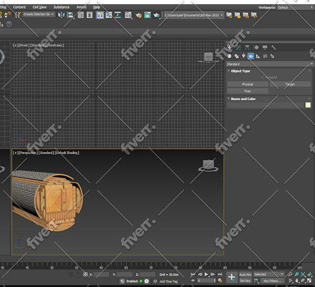Screen dimensions: 315x287
Task: Open Render Setup teapot icon
Action: coord(138,15)
